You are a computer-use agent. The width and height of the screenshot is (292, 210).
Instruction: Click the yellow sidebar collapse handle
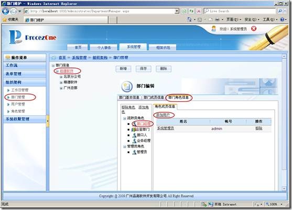pyautogui.click(x=48, y=121)
